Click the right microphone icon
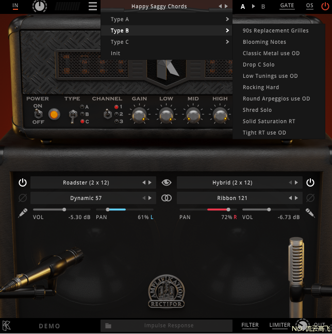This screenshot has width=332, height=334. (x=310, y=213)
